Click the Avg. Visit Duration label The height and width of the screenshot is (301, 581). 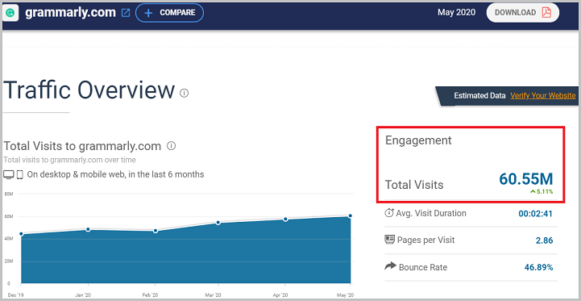click(x=431, y=213)
